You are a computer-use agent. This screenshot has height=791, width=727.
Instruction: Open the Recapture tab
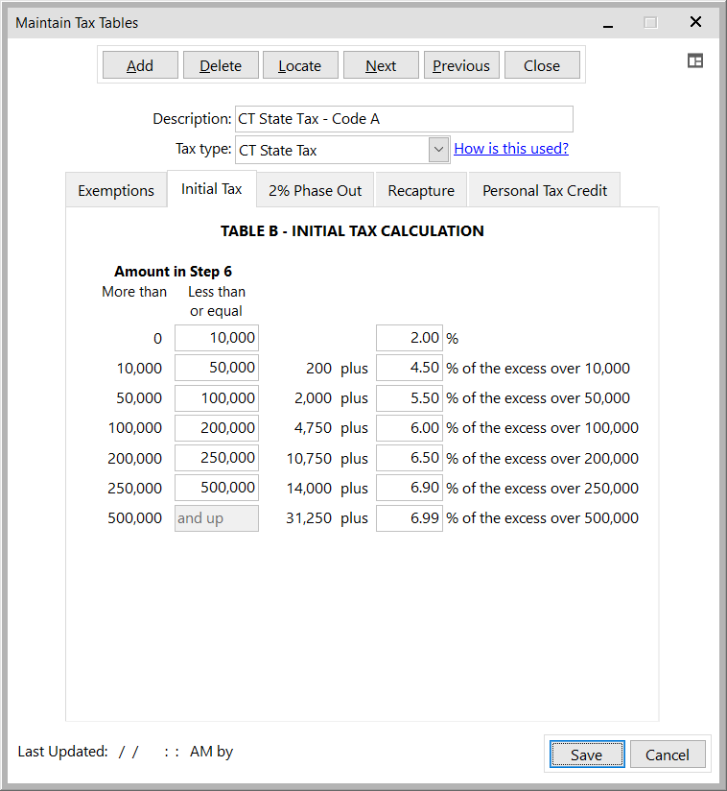pyautogui.click(x=421, y=190)
